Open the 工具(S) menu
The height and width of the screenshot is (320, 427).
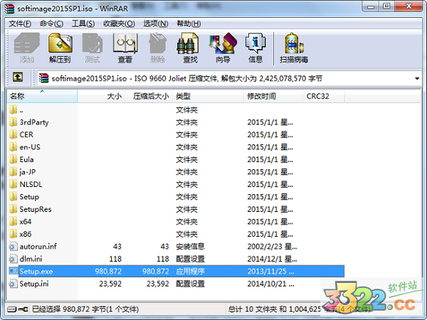pos(83,23)
